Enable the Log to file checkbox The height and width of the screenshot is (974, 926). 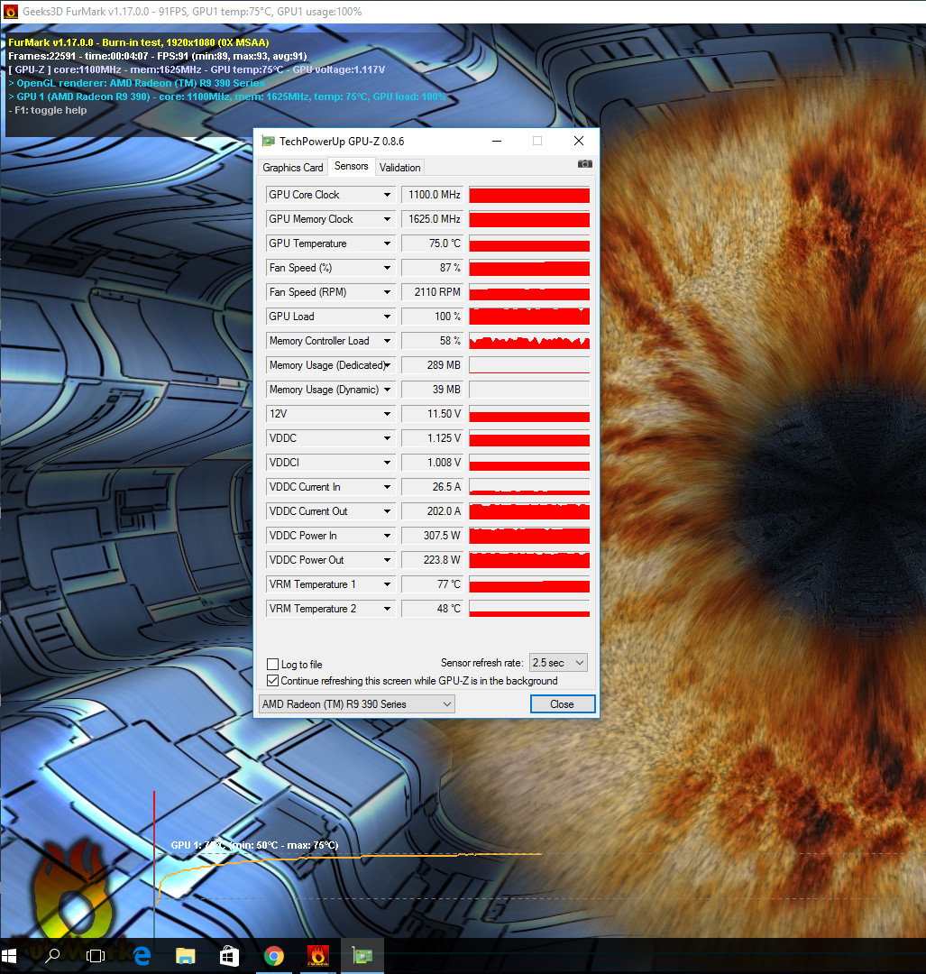click(x=272, y=664)
